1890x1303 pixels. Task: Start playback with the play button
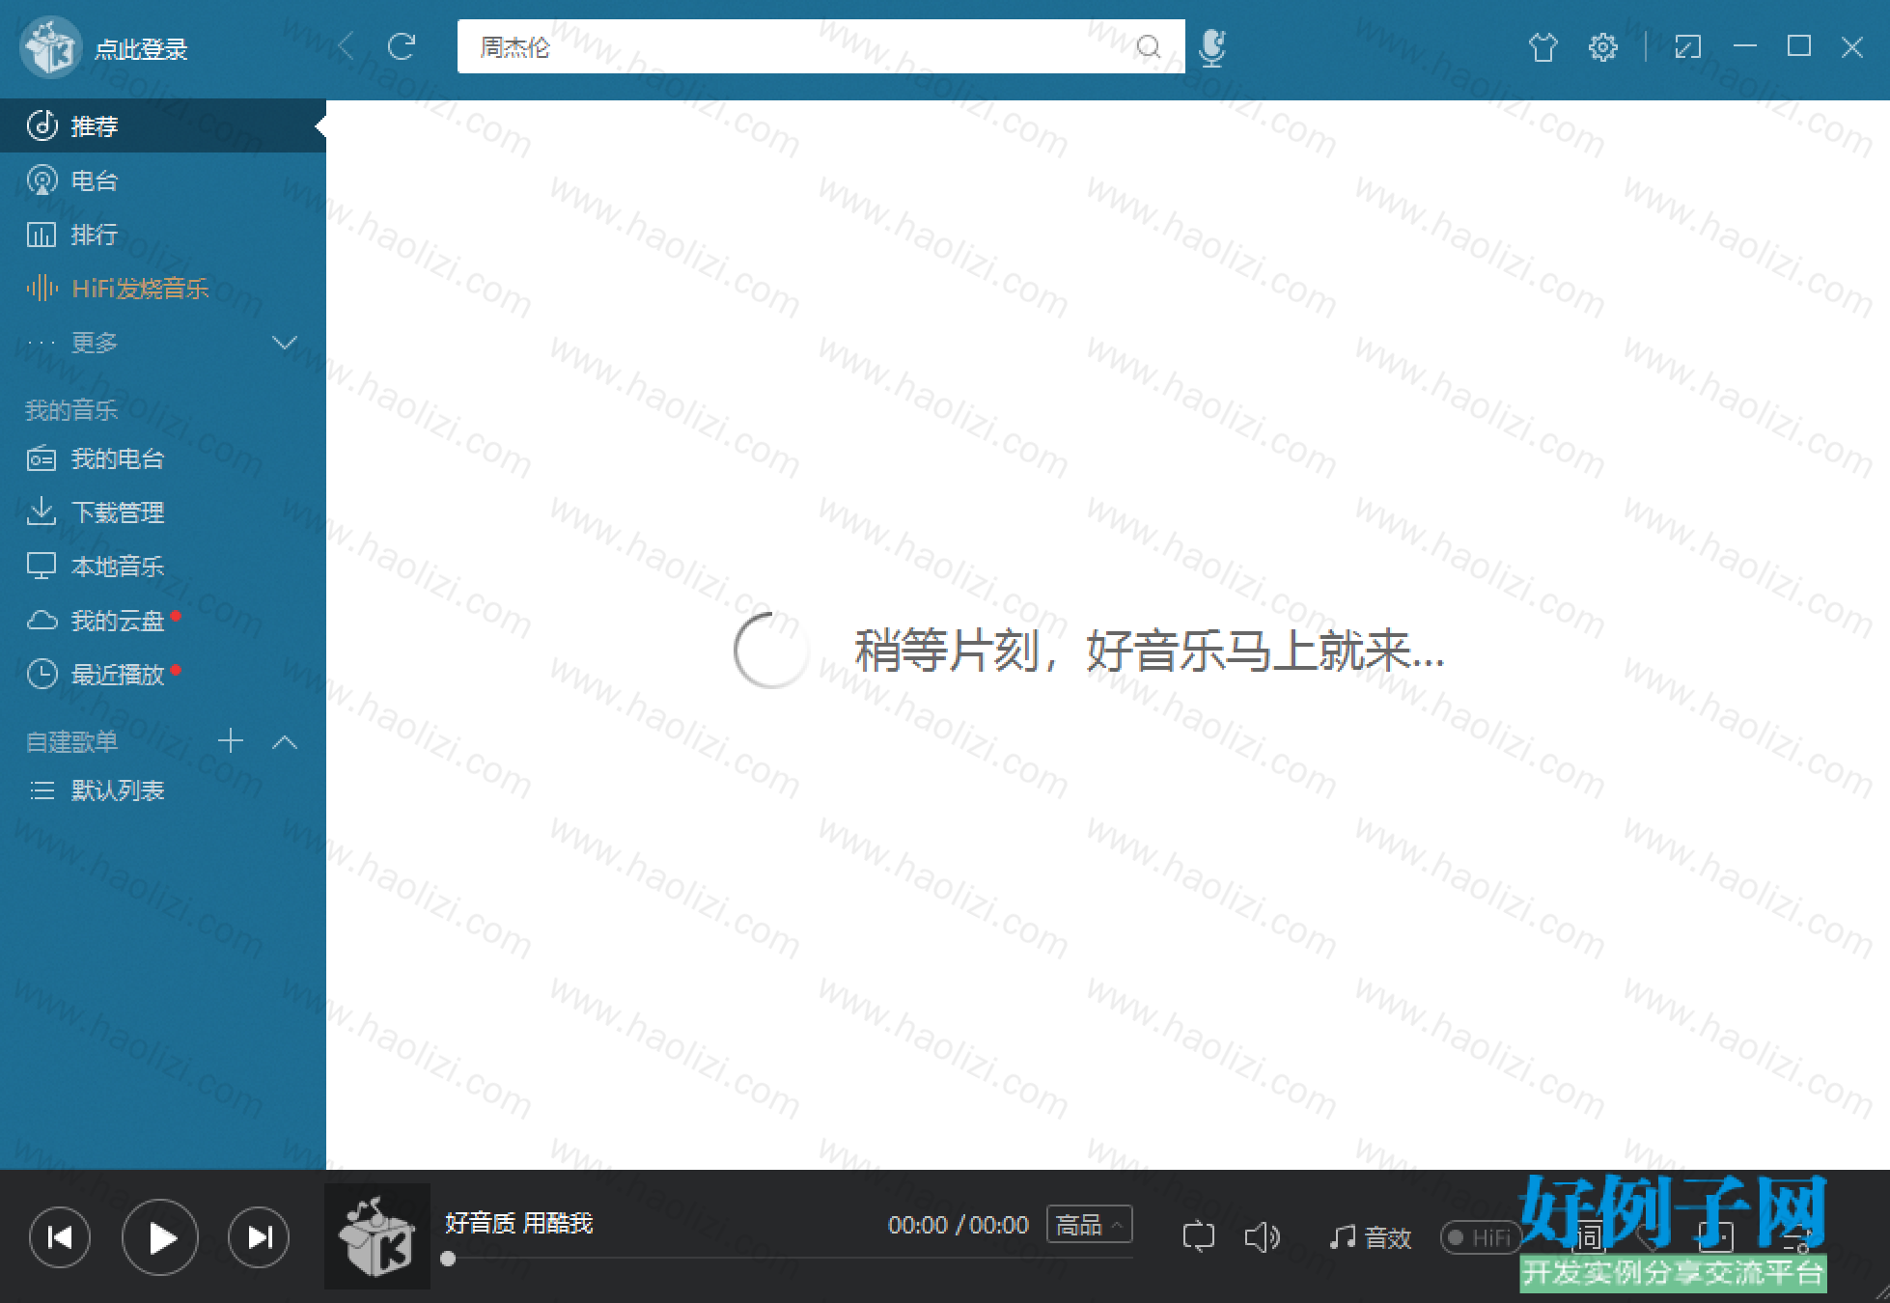point(160,1237)
